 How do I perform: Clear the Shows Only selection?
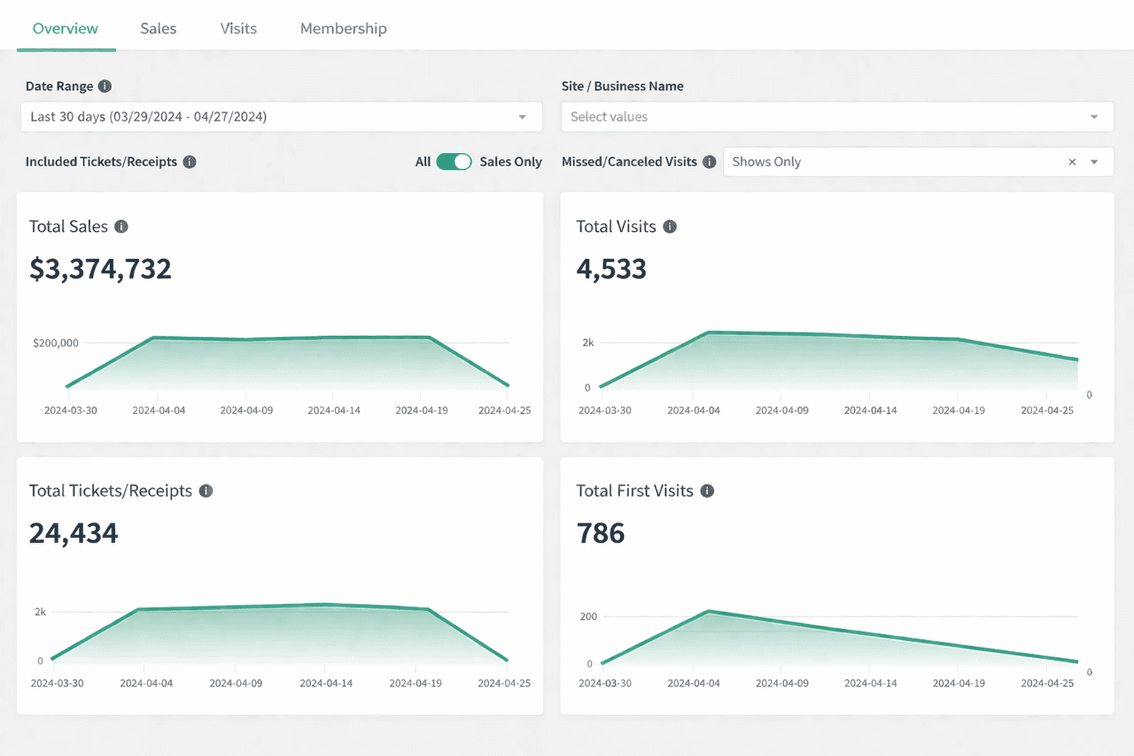point(1072,162)
